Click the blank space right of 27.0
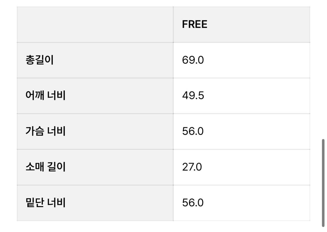This screenshot has width=327, height=232. click(256, 167)
